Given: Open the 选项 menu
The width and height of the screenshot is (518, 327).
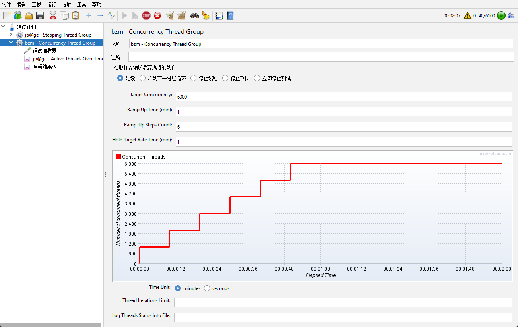Looking at the screenshot, I should [x=66, y=4].
